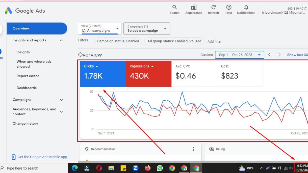The height and width of the screenshot is (173, 308).
Task: Click the Campaign status: Enabled filter chip
Action: point(118,41)
